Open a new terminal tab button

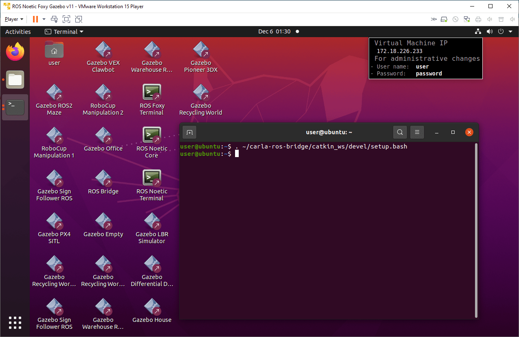(x=189, y=132)
